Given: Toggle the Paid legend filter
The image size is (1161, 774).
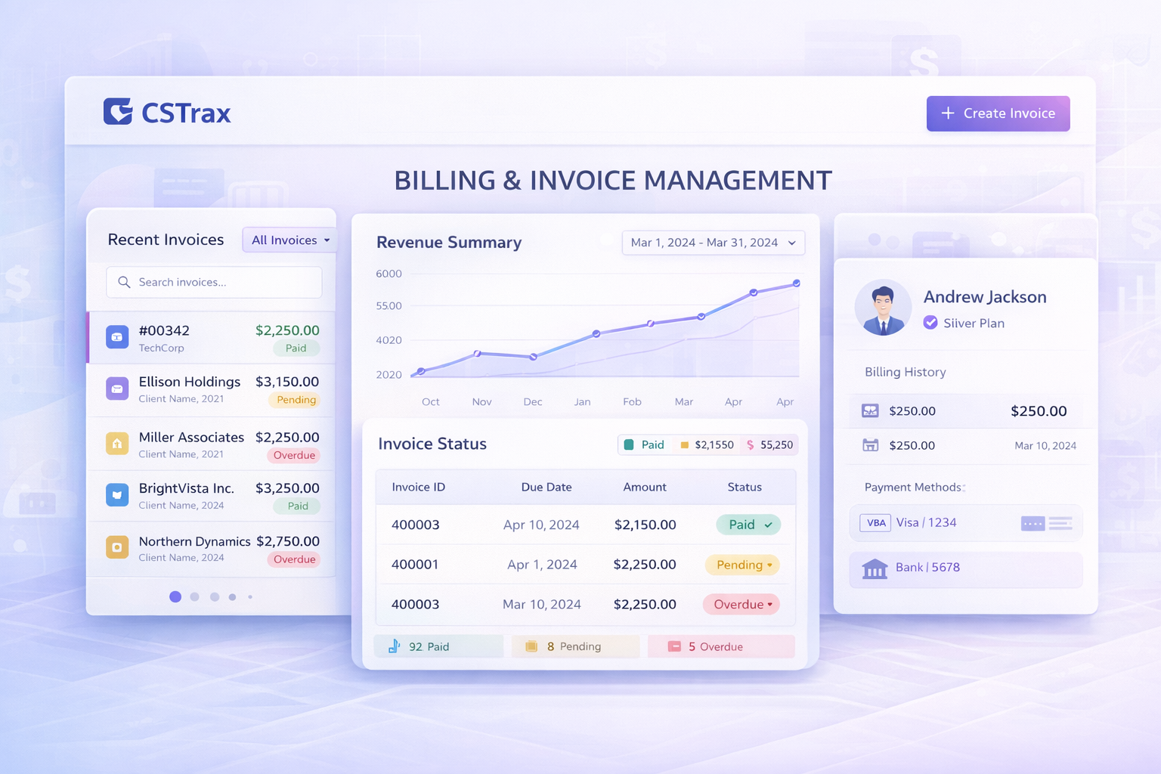Looking at the screenshot, I should point(645,444).
